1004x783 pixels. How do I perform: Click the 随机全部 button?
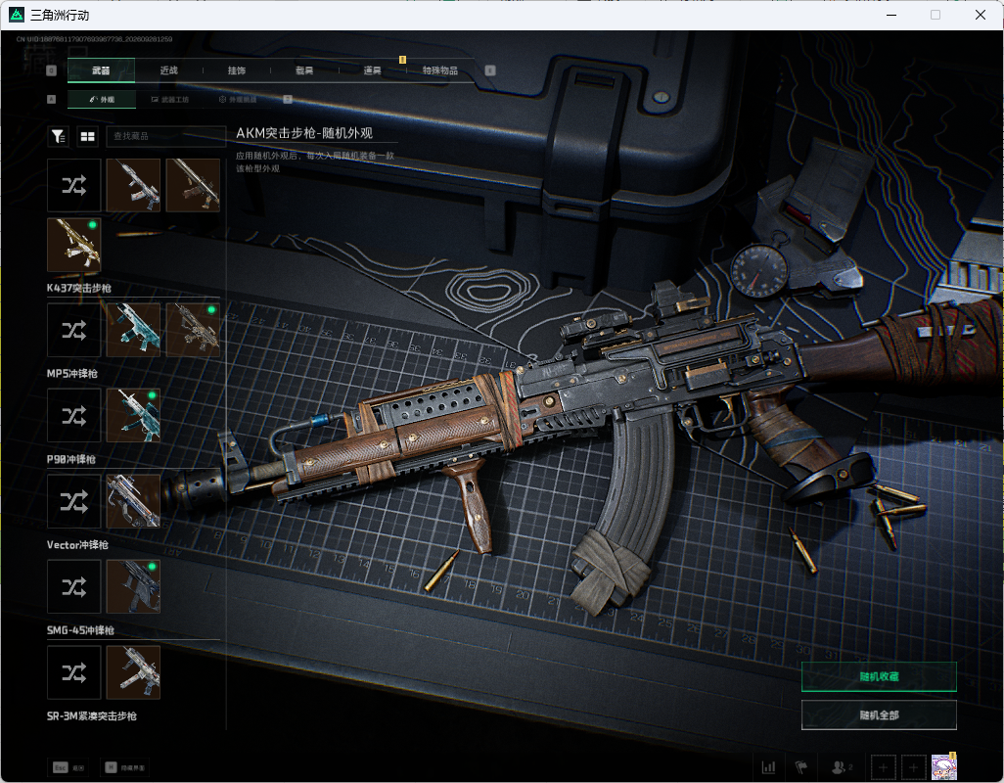pos(879,715)
